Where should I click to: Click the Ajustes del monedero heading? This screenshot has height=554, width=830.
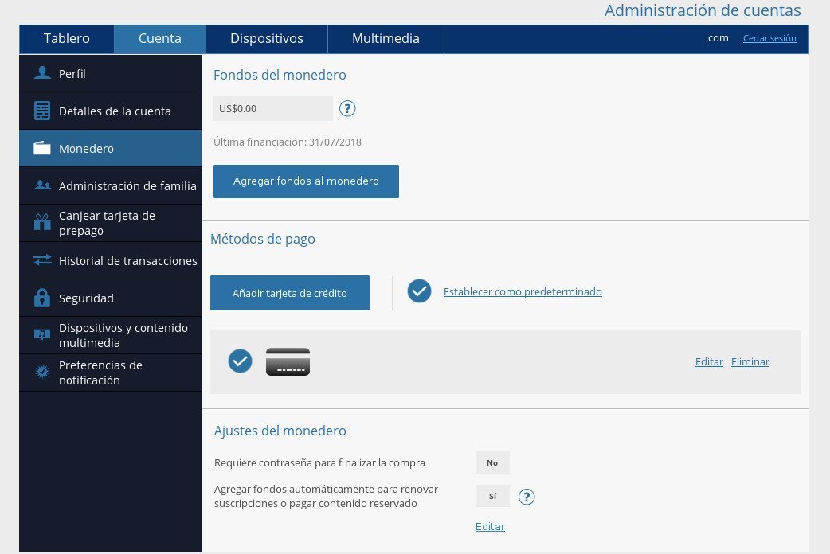[x=280, y=431]
